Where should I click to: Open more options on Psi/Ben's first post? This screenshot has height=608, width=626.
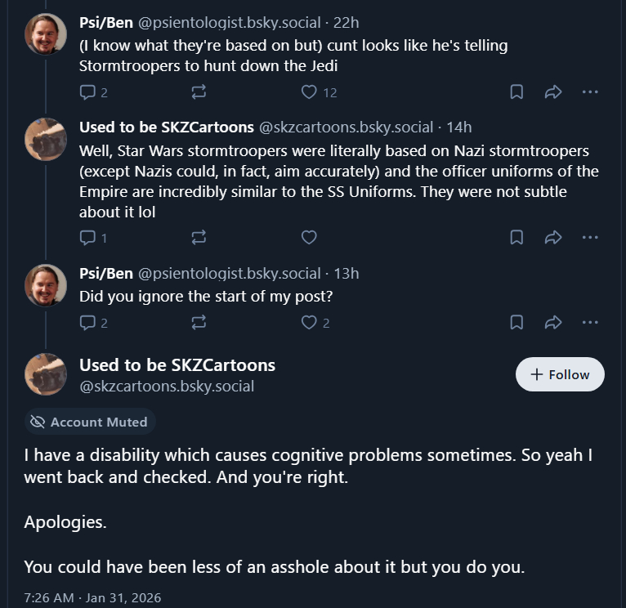tap(590, 92)
